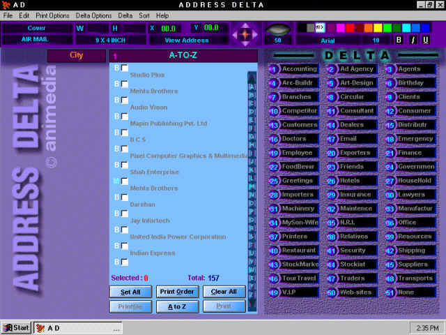Select category number 18 Emergency
The height and width of the screenshot is (335, 446).
pyautogui.click(x=410, y=139)
